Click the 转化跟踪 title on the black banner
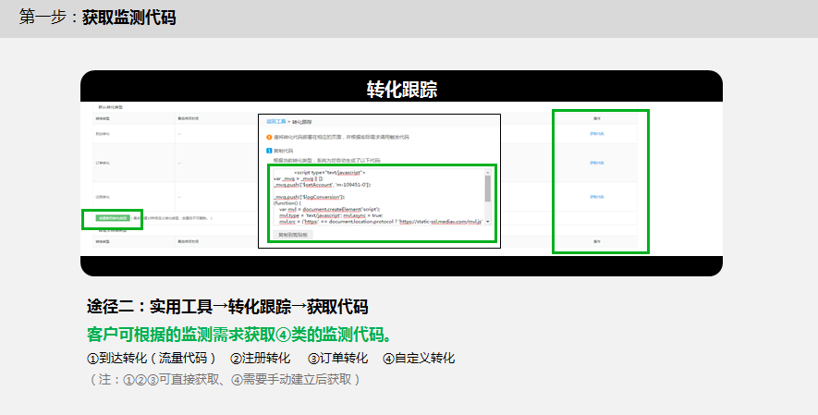 coord(401,90)
